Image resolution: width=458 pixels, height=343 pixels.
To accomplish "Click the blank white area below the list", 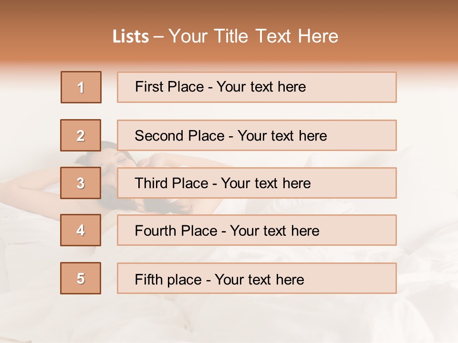I will pos(229,319).
